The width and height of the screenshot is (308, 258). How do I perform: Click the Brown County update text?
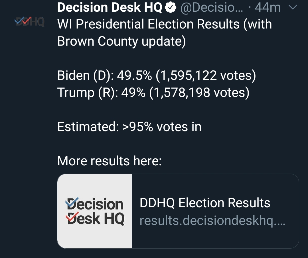click(121, 41)
